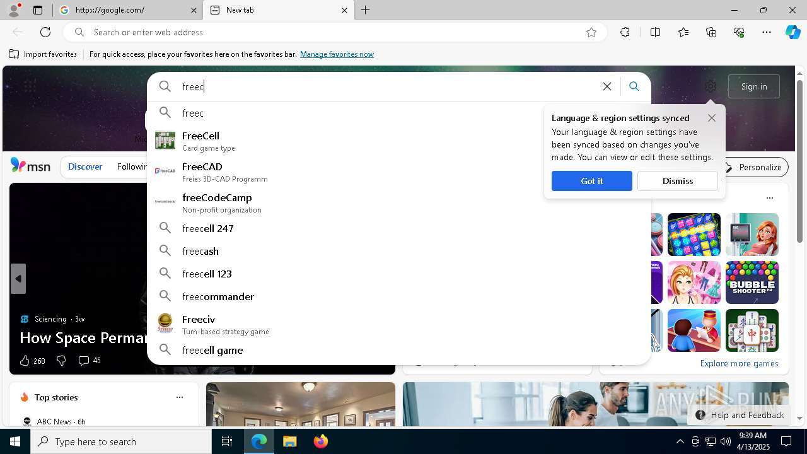807x454 pixels.
Task: Open games card more options
Action: [x=770, y=198]
